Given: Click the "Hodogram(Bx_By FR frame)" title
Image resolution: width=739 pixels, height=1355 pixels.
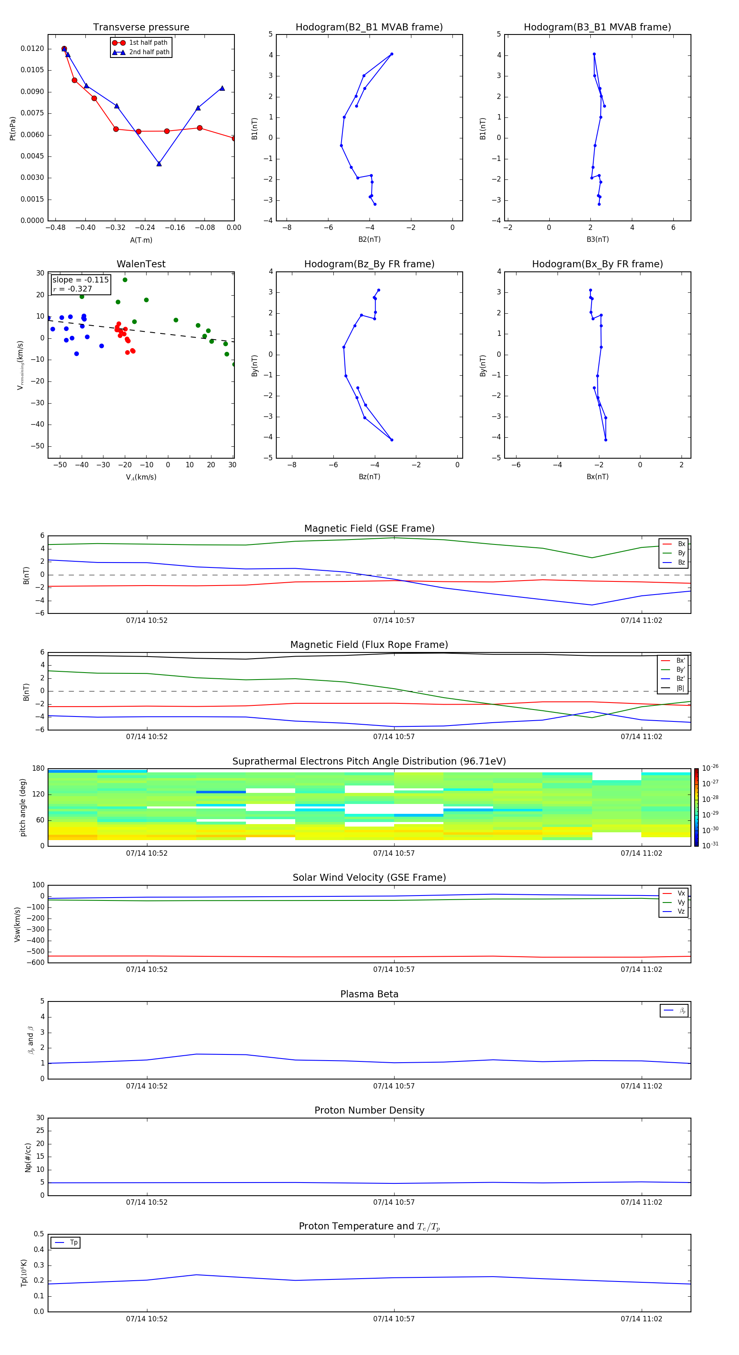Looking at the screenshot, I should 597,264.
